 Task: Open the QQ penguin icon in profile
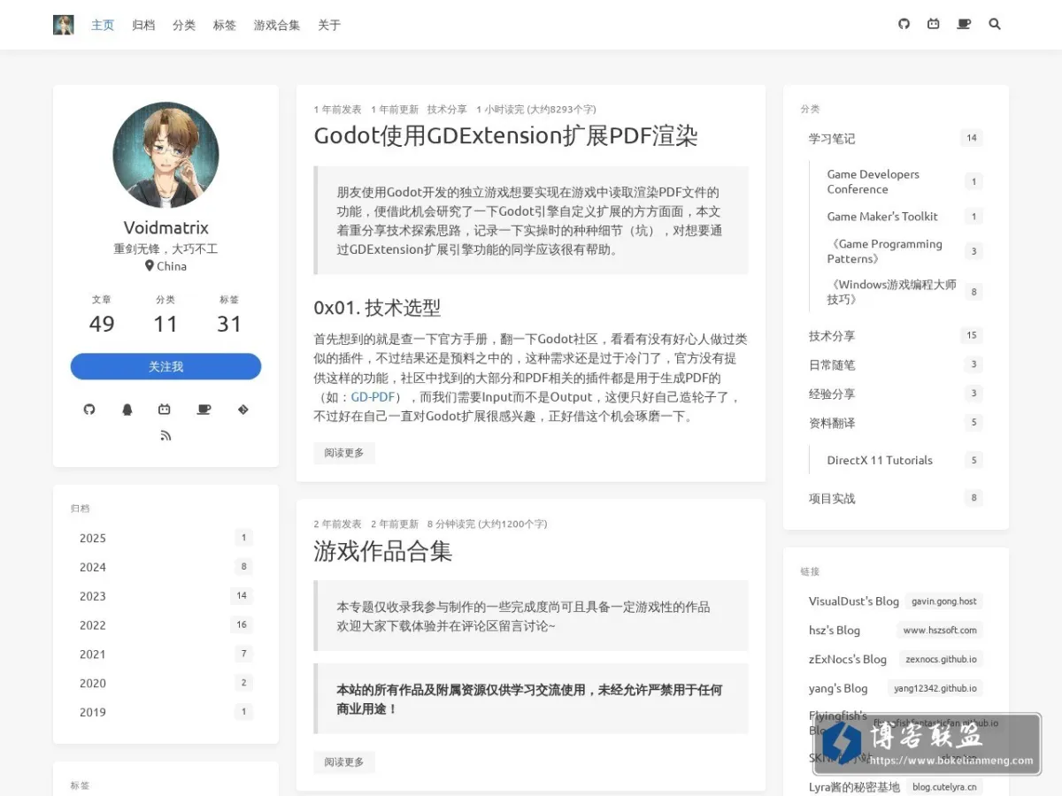coord(127,409)
